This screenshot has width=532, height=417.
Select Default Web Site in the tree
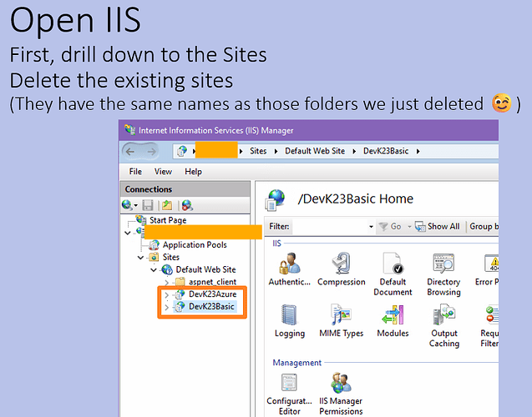(x=205, y=269)
